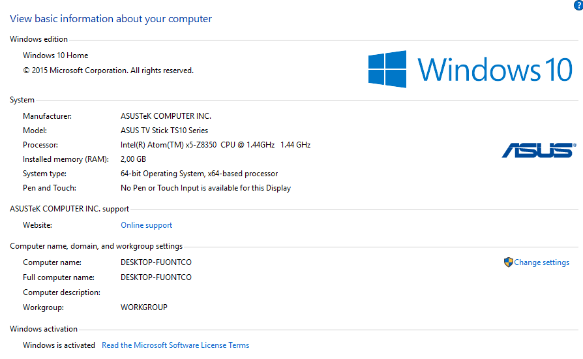The width and height of the screenshot is (583, 359).
Task: Select the ASUS TV Stick TS10 Series model
Action: tap(164, 131)
